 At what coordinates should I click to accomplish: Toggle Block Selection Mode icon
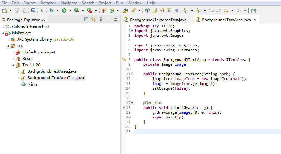(x=169, y=11)
